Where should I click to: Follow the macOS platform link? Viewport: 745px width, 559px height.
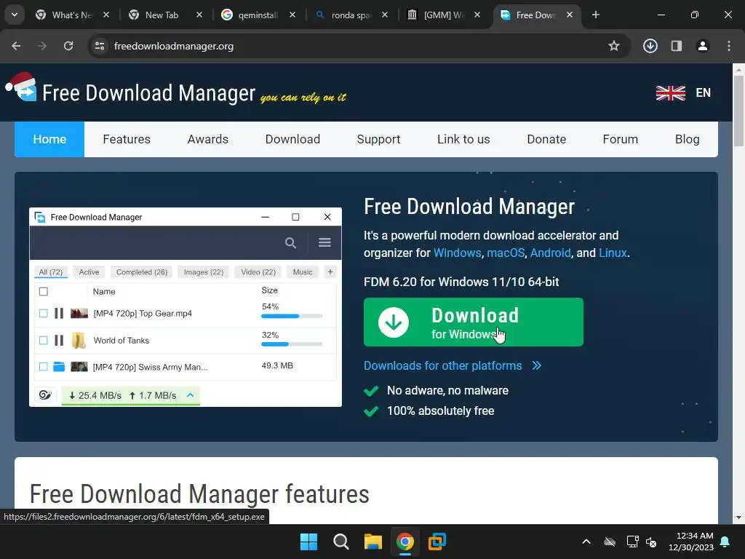(x=506, y=253)
